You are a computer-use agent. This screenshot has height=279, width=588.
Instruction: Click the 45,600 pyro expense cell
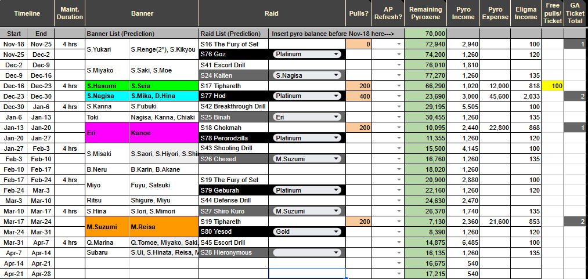click(x=495, y=96)
